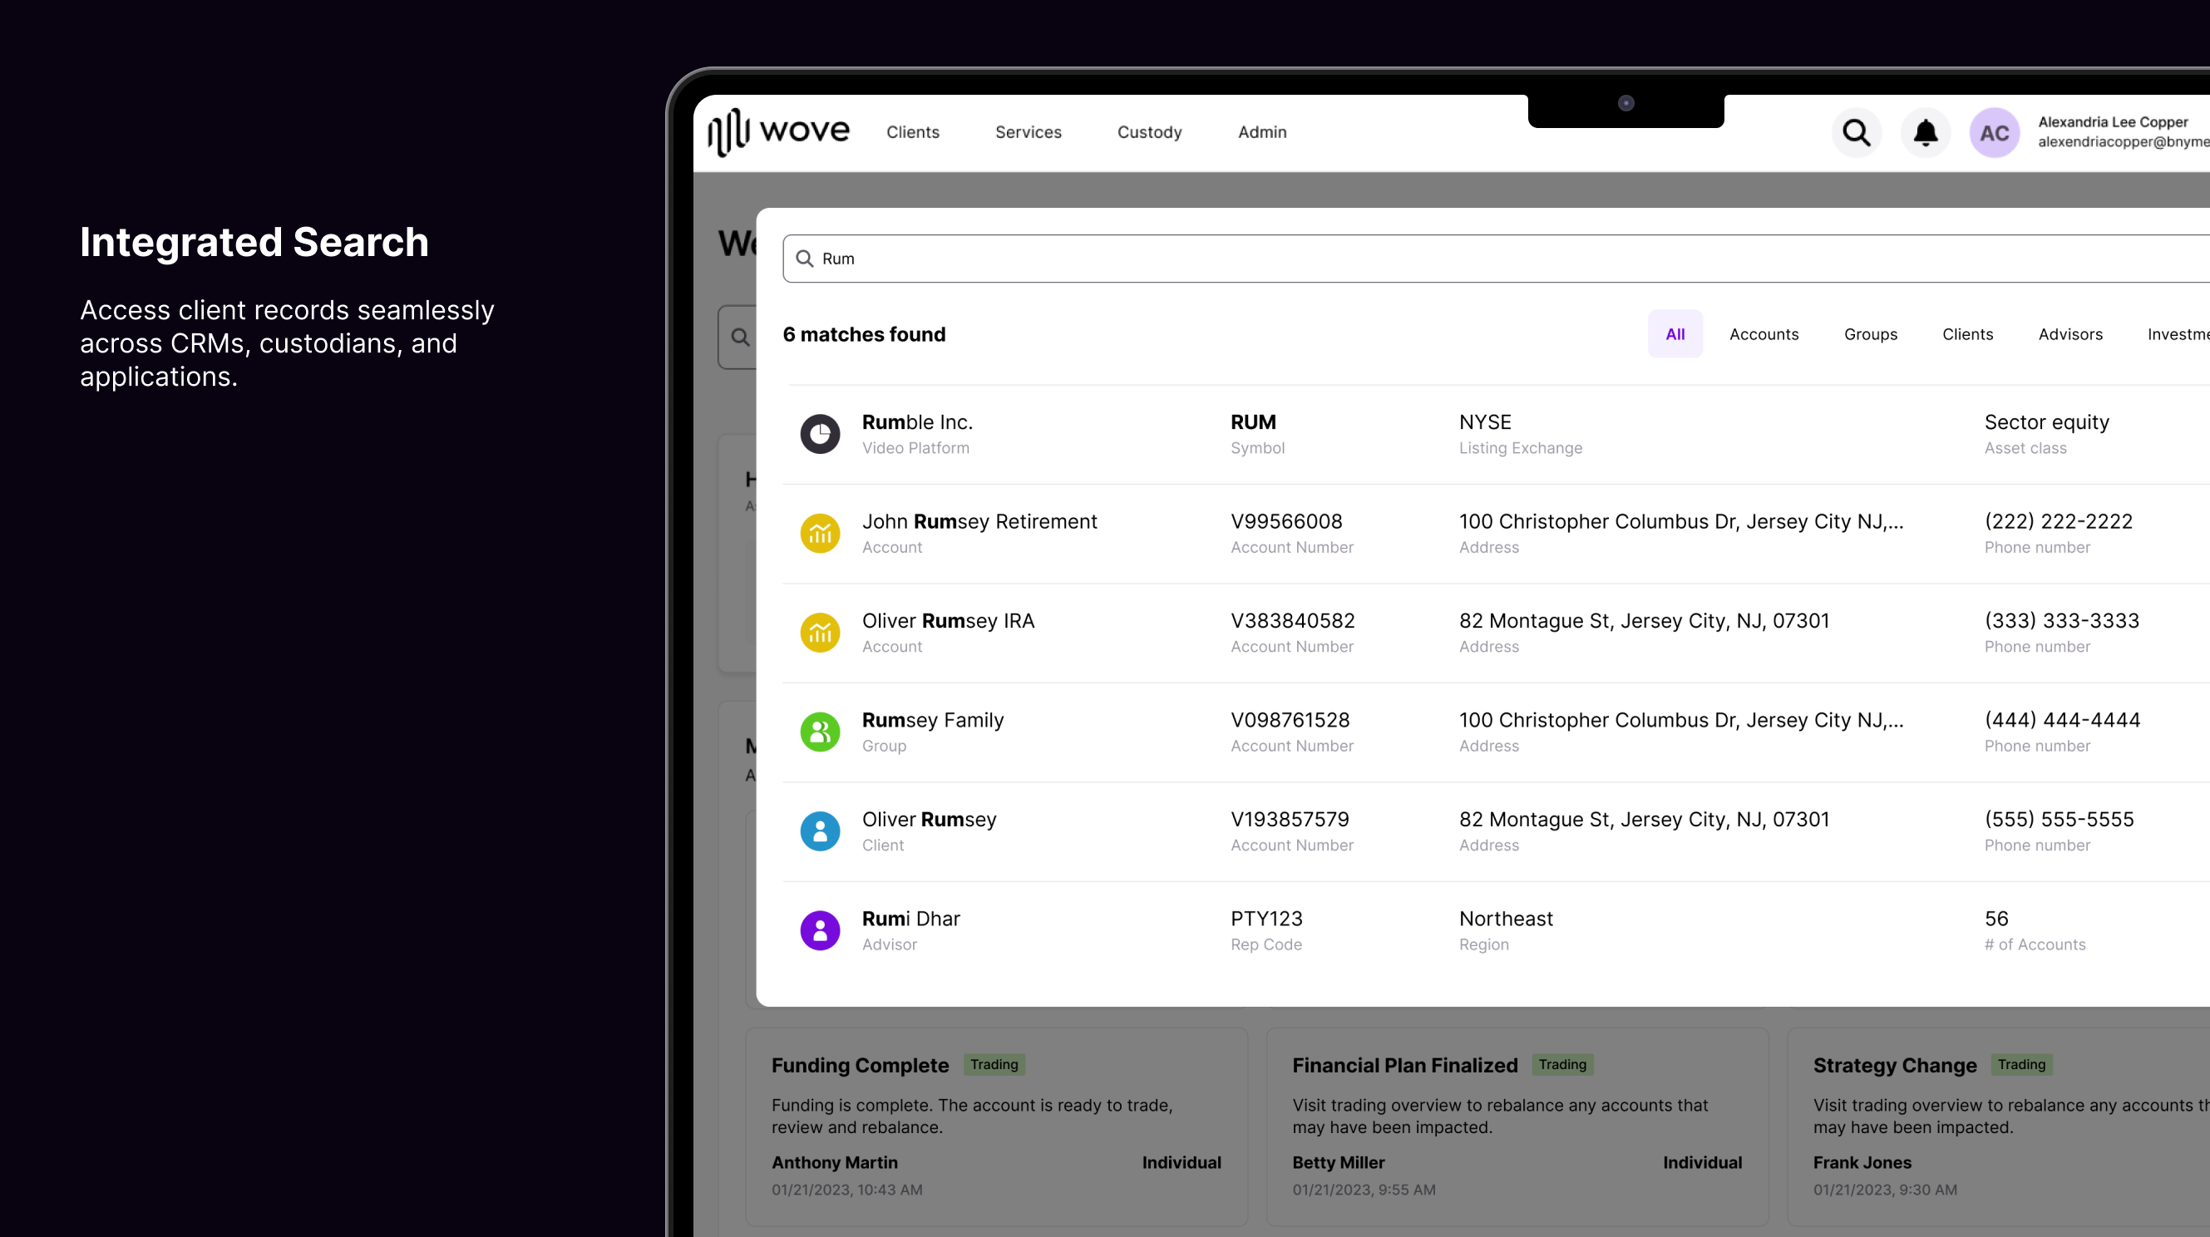This screenshot has height=1237, width=2210.
Task: Open the Funding Complete card
Action: 996,1127
